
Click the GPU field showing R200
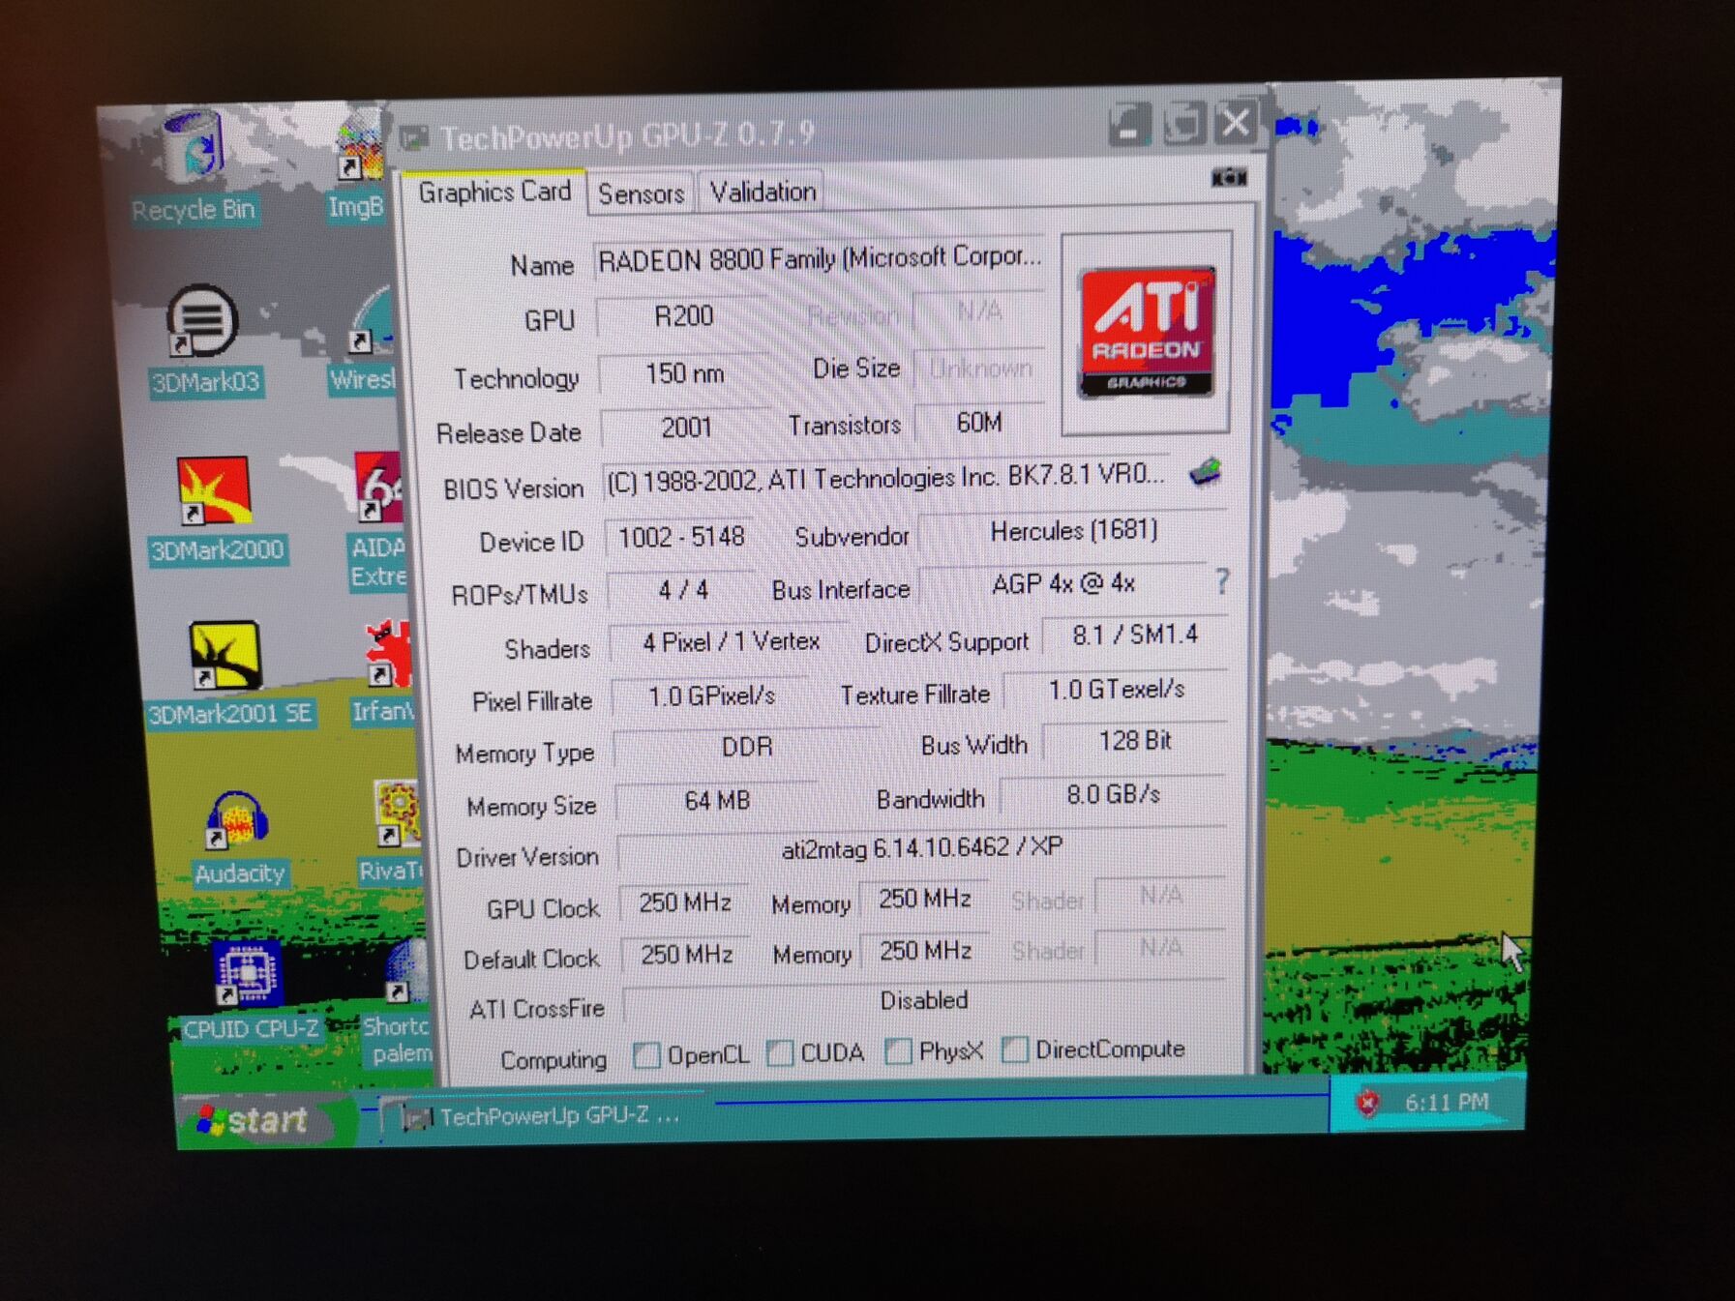[x=683, y=316]
